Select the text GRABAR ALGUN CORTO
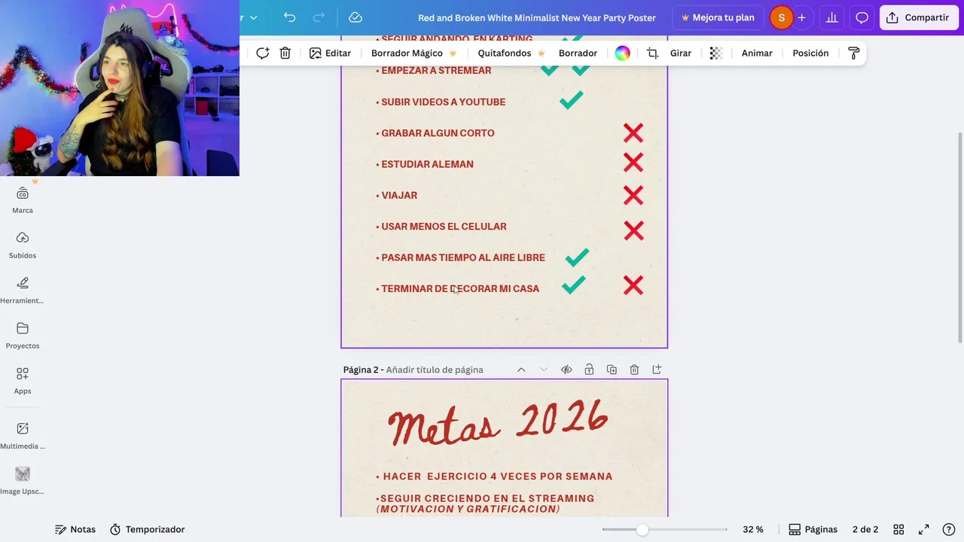This screenshot has height=542, width=964. pos(438,133)
